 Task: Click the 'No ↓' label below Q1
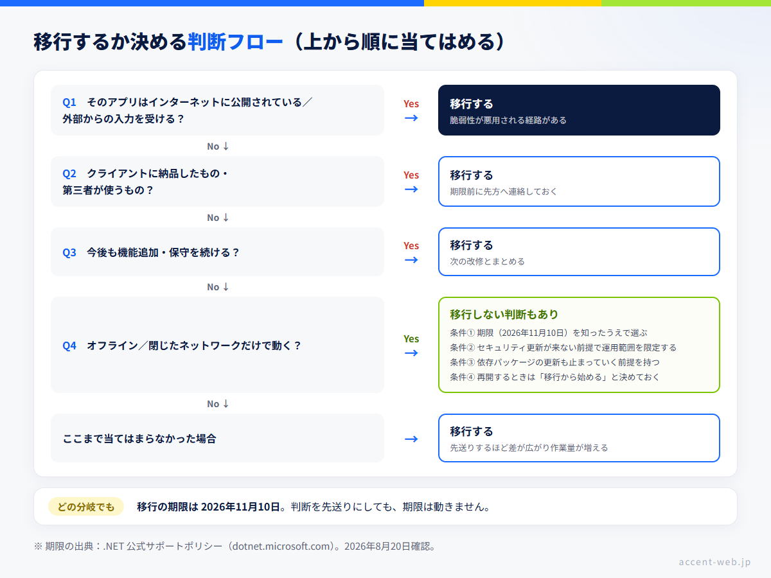coord(218,146)
